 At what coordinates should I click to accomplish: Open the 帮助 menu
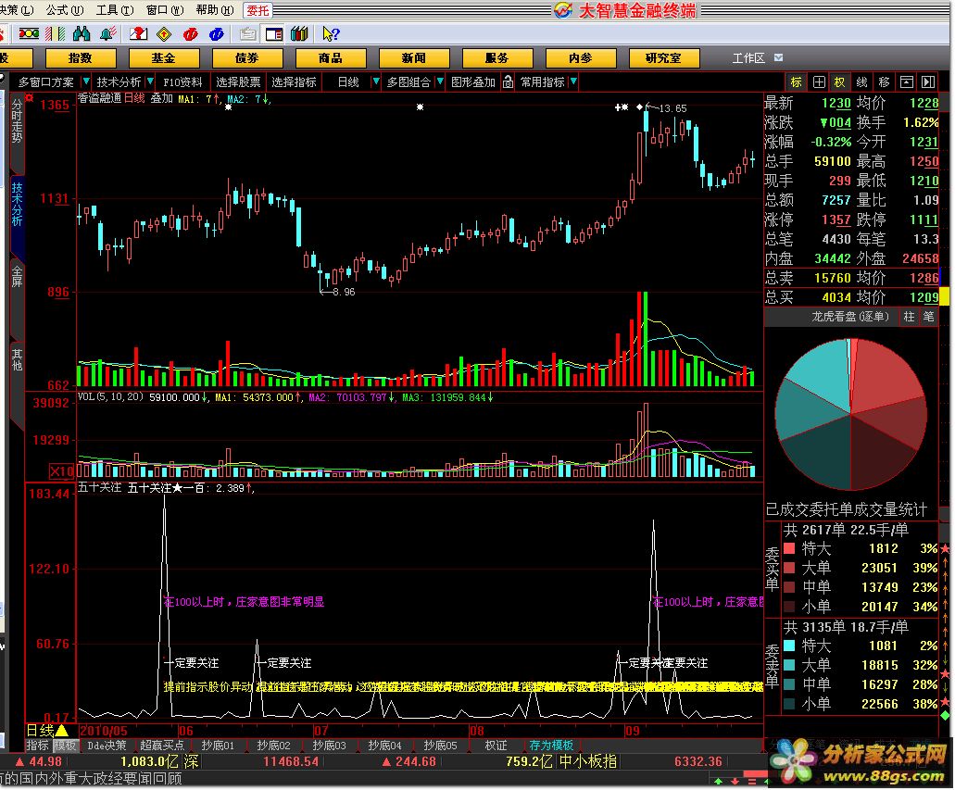coord(215,10)
